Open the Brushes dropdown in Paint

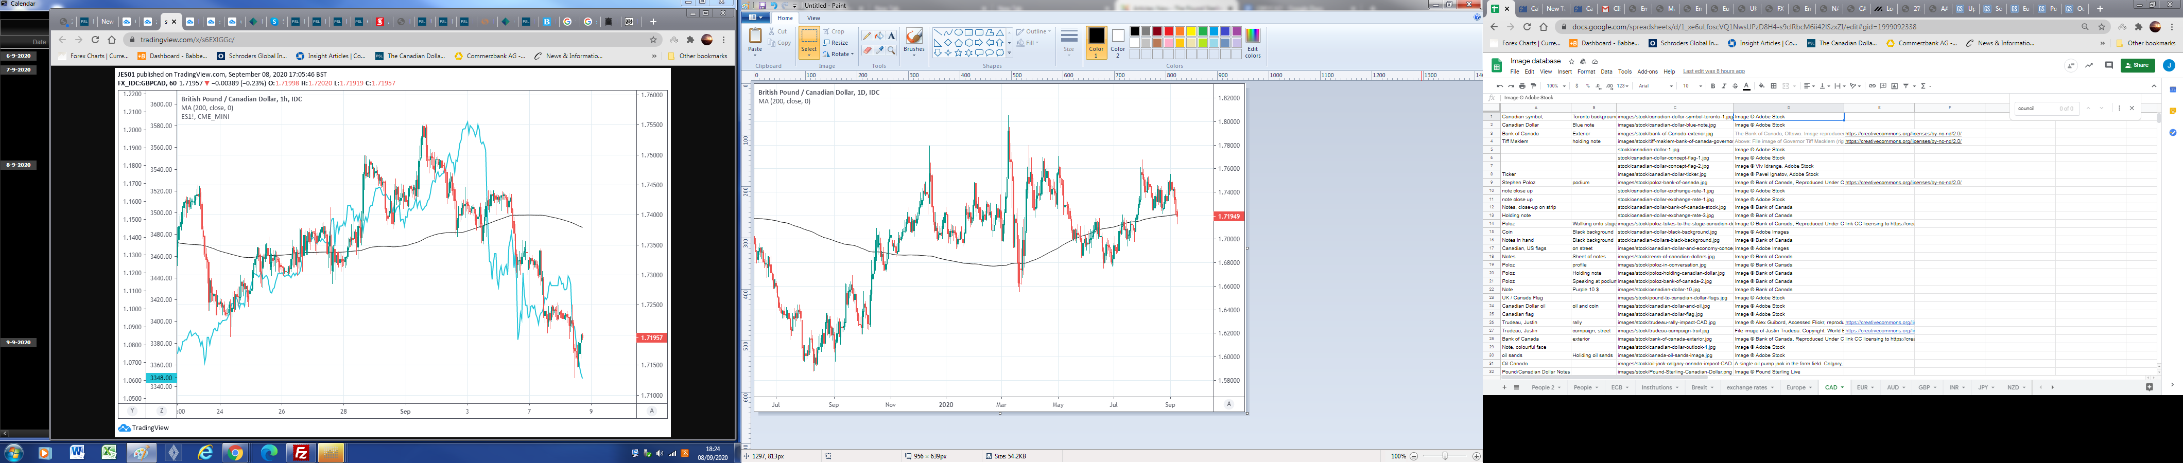point(913,50)
